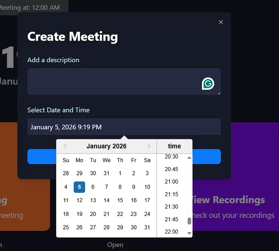
Task: Click the description box resize handle
Action: tap(219, 93)
